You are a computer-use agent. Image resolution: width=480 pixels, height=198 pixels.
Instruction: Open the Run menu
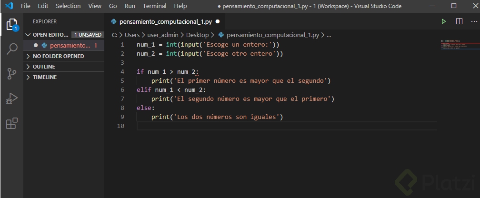130,6
